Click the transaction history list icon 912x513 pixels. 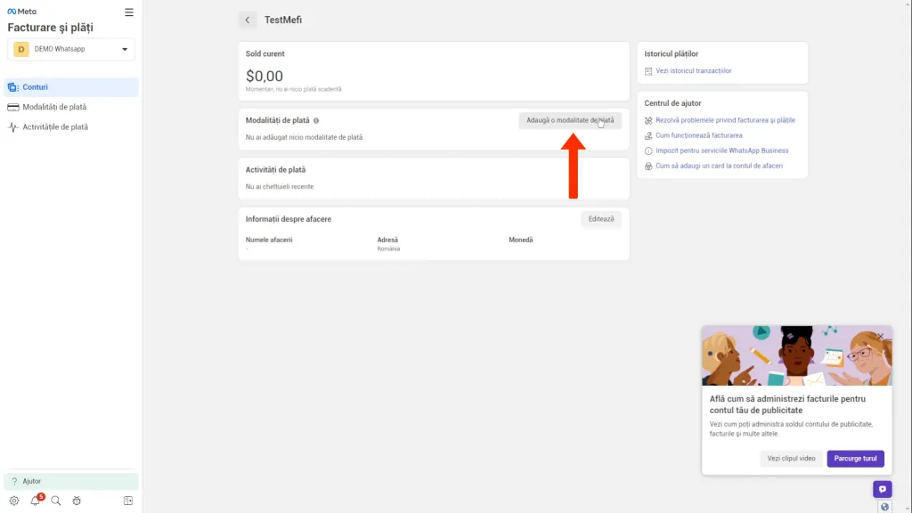point(648,71)
